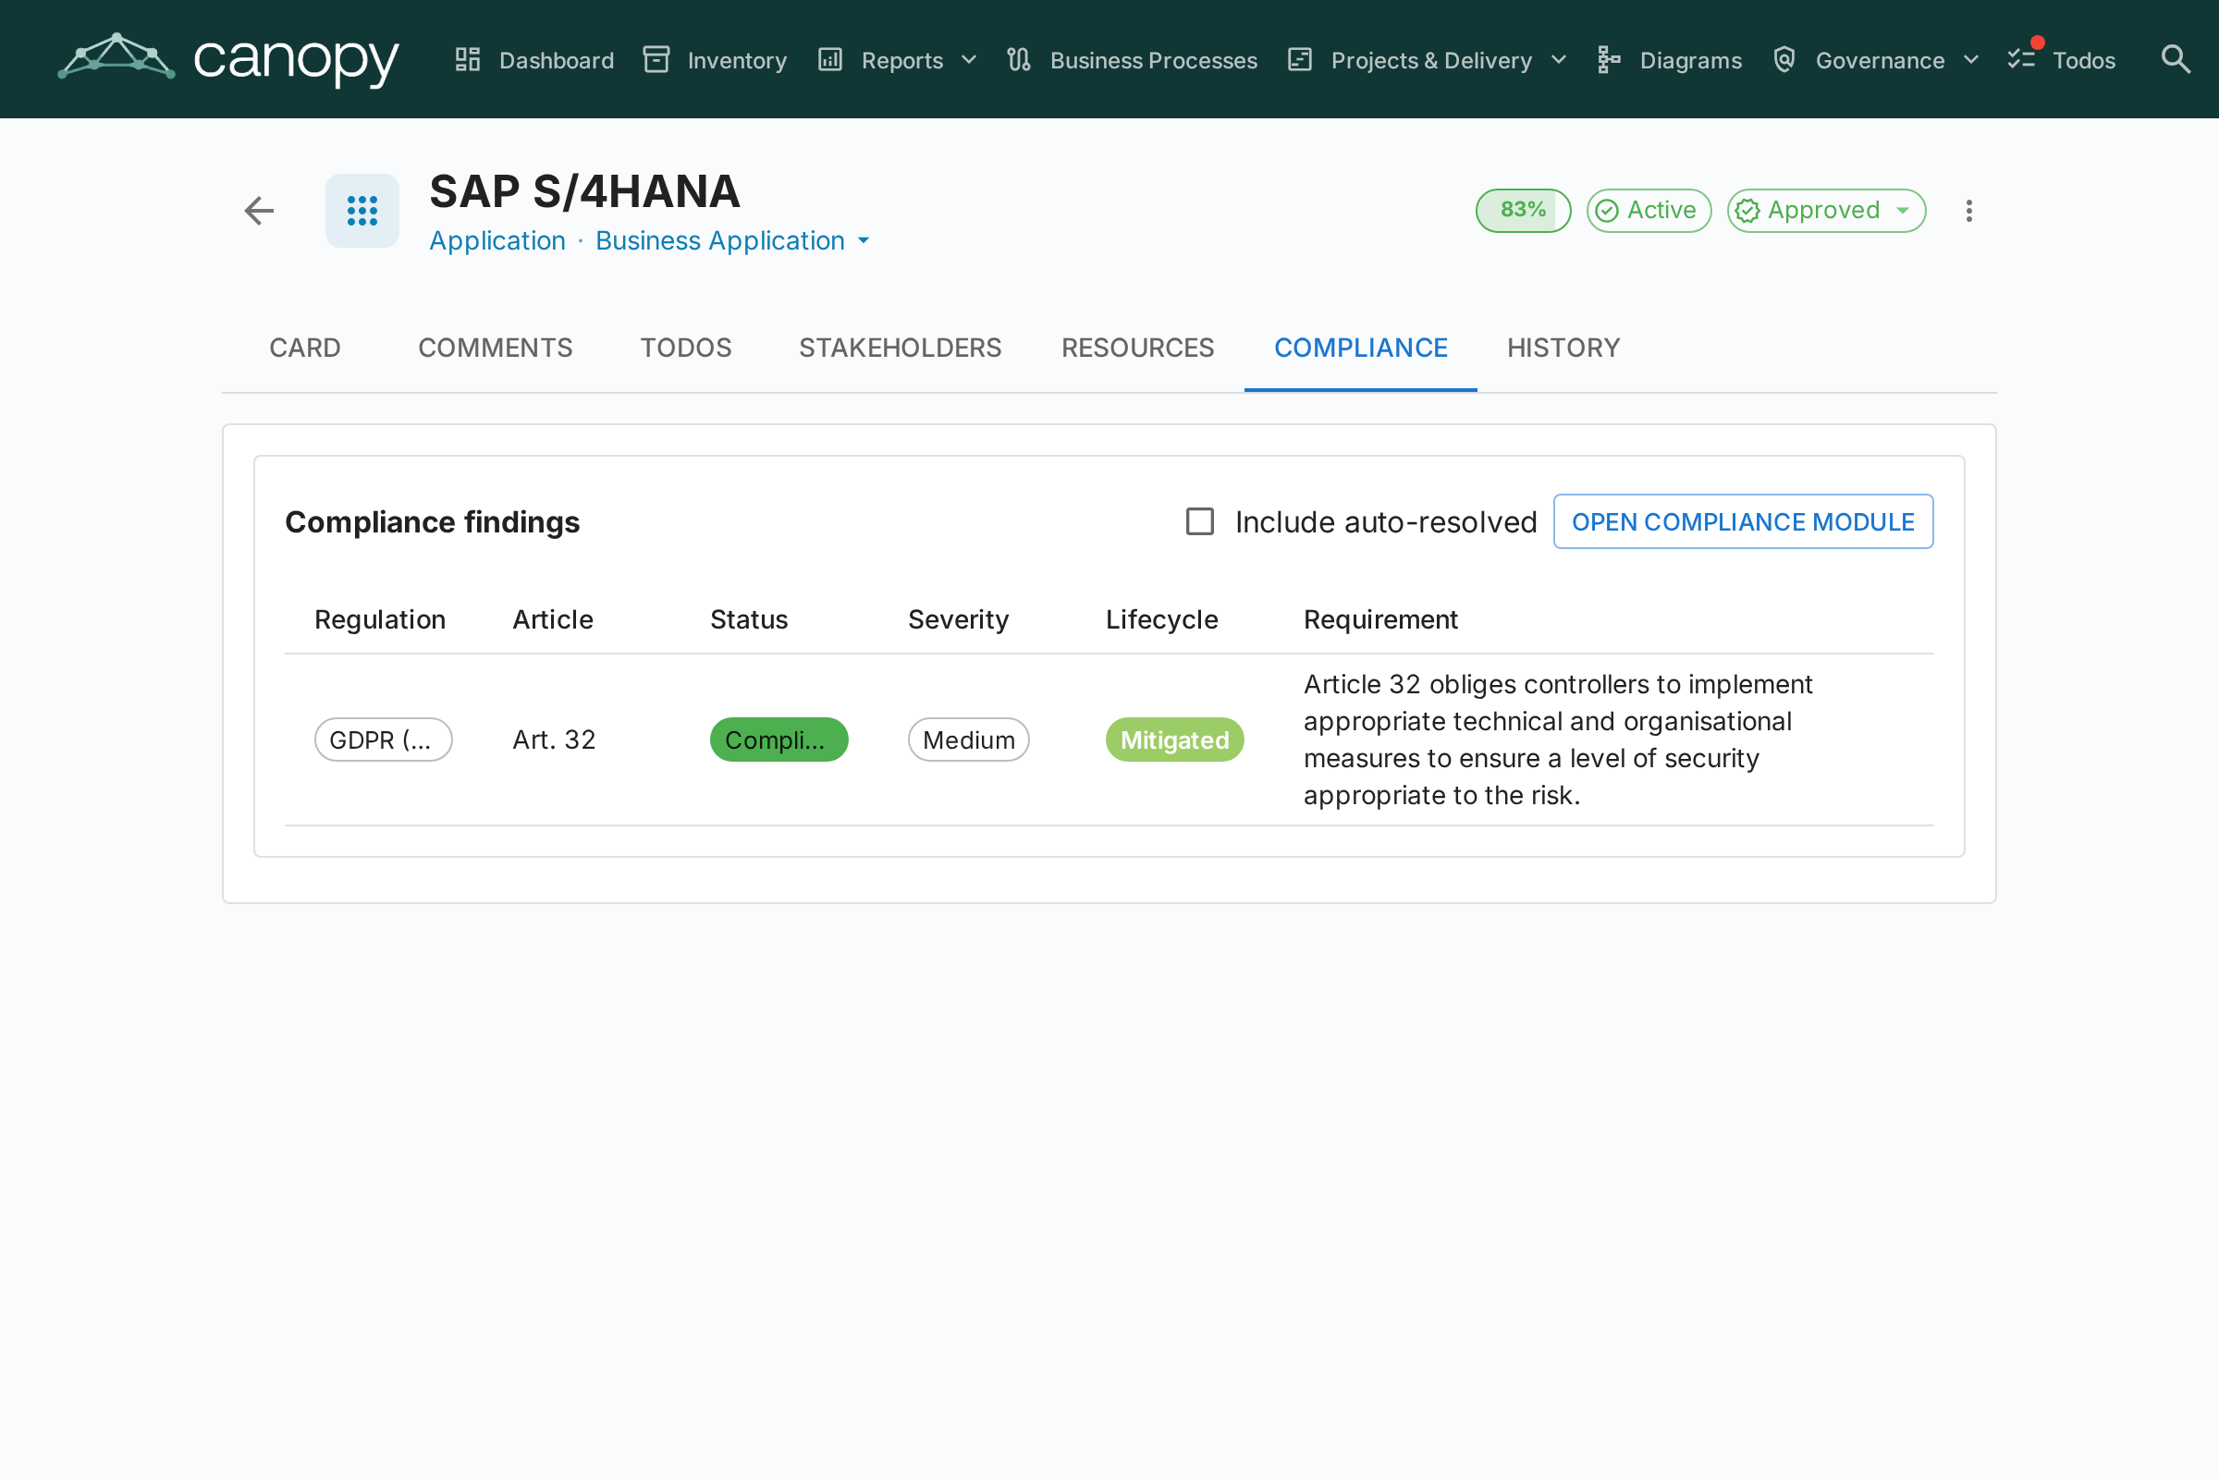
Task: Click the Compliance findings heading
Action: point(432,521)
